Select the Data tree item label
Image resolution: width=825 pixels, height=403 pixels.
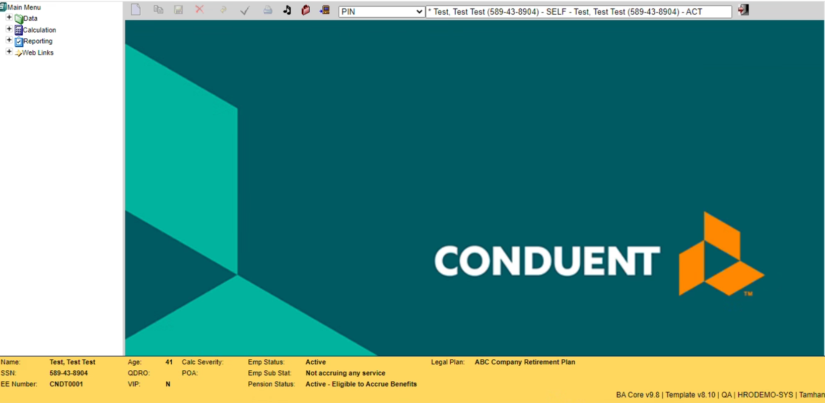30,18
